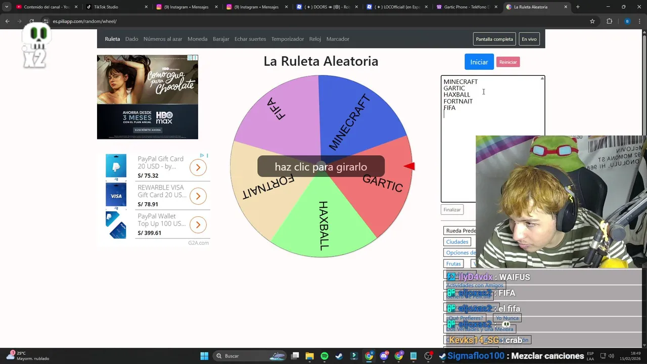Screen dimensions: 647x364
Task: Open the Dado nav item
Action: [131, 39]
